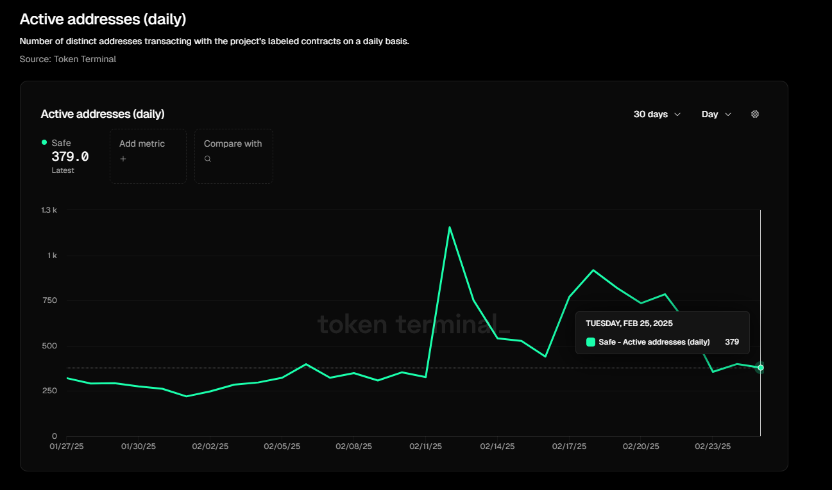Select the highlighted data point on the chart

click(x=761, y=368)
